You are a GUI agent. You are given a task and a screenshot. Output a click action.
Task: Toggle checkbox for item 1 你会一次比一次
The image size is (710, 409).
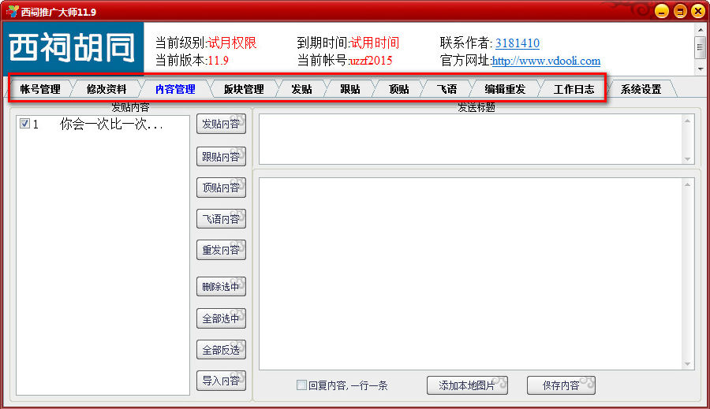click(x=24, y=124)
